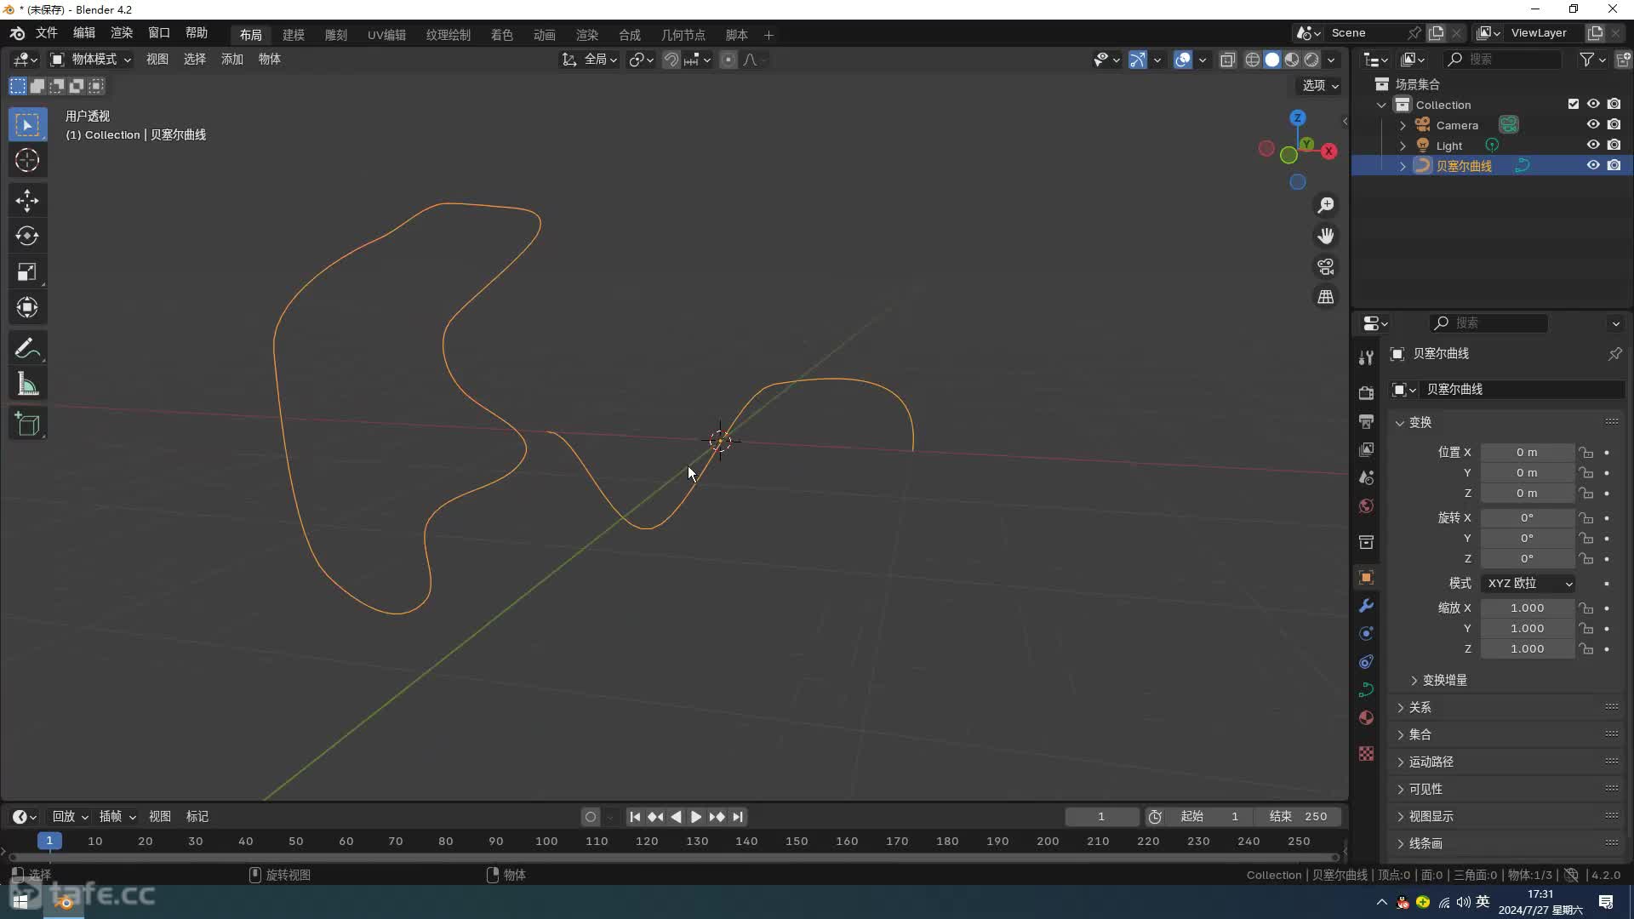Screen dimensions: 1634x919
Task: Expand the 变换增量 subpanel
Action: [1437, 680]
